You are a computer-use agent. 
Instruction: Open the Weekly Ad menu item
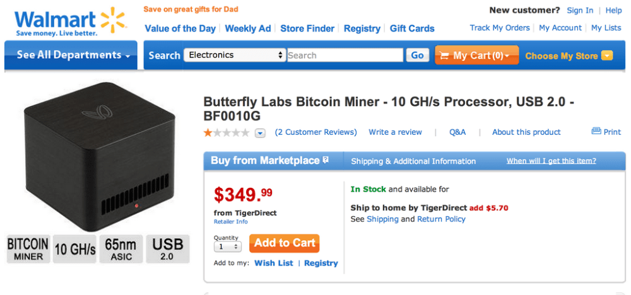point(248,28)
